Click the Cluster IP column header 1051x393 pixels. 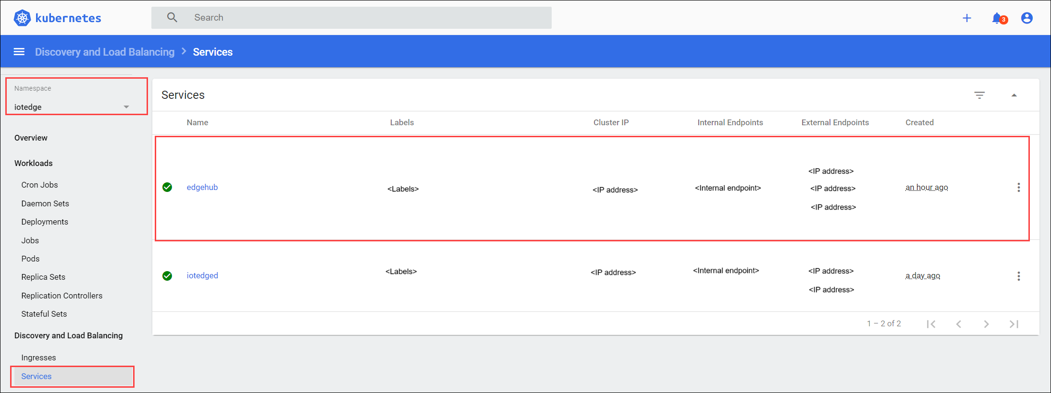pyautogui.click(x=611, y=122)
